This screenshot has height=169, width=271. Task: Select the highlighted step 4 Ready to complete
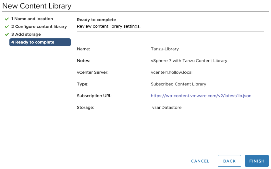pos(40,42)
